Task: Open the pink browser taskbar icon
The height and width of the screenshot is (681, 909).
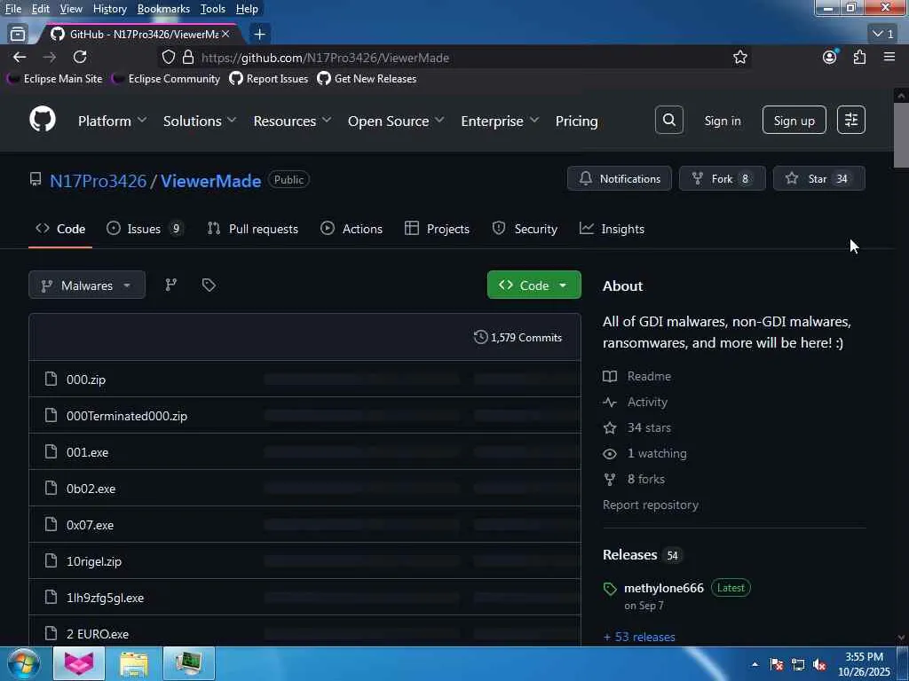Action: 79,663
